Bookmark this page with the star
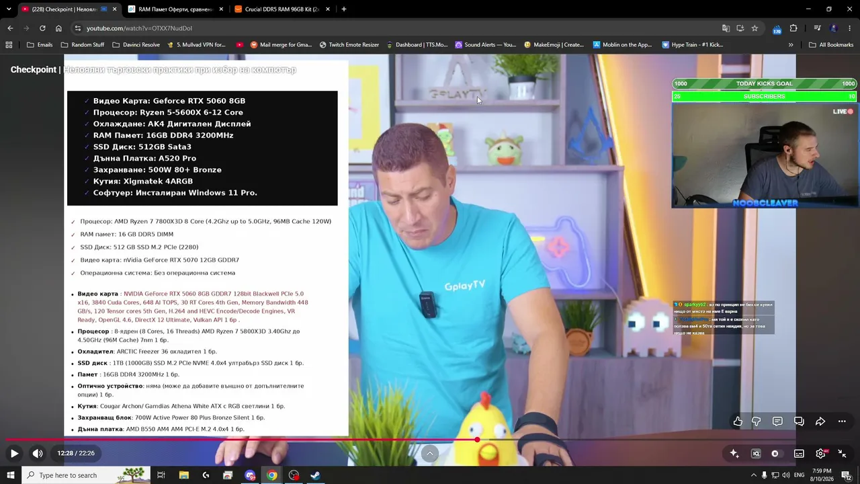 (x=755, y=28)
